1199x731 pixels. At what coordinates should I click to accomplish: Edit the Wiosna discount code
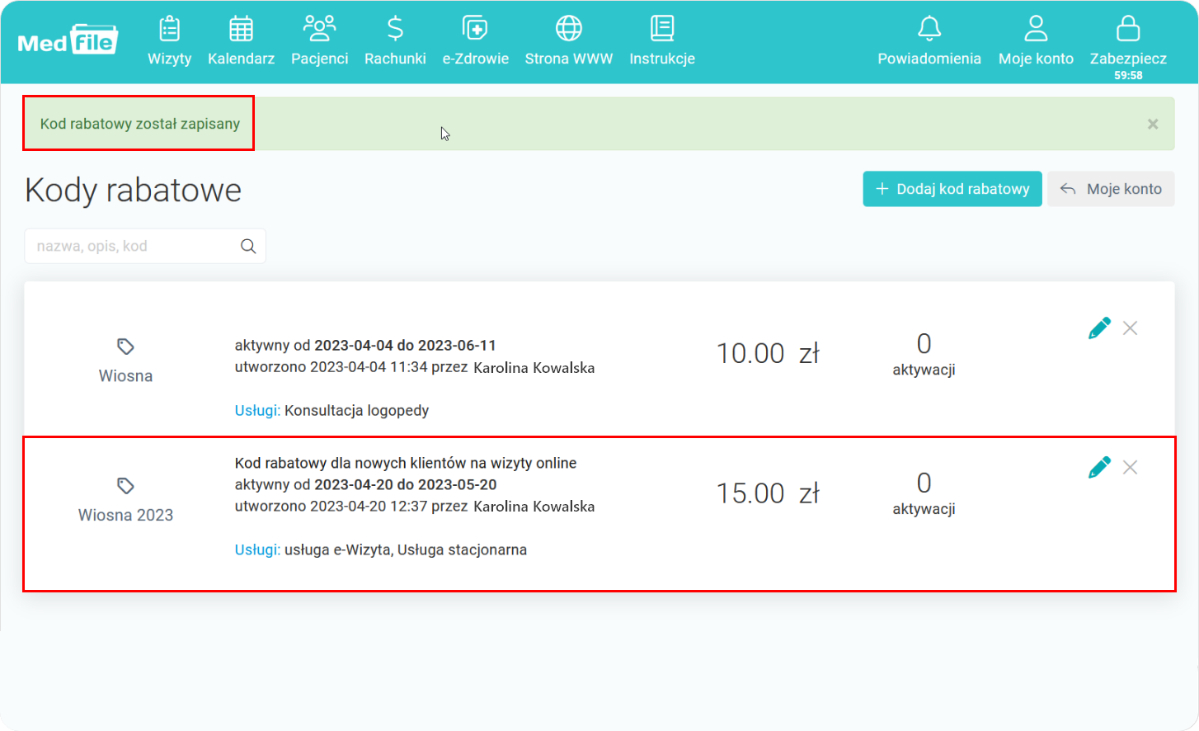[x=1099, y=328]
